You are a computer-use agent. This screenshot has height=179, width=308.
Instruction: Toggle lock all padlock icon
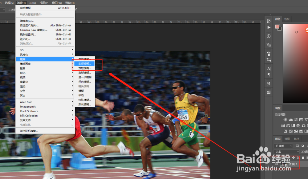pyautogui.click(x=303, y=158)
